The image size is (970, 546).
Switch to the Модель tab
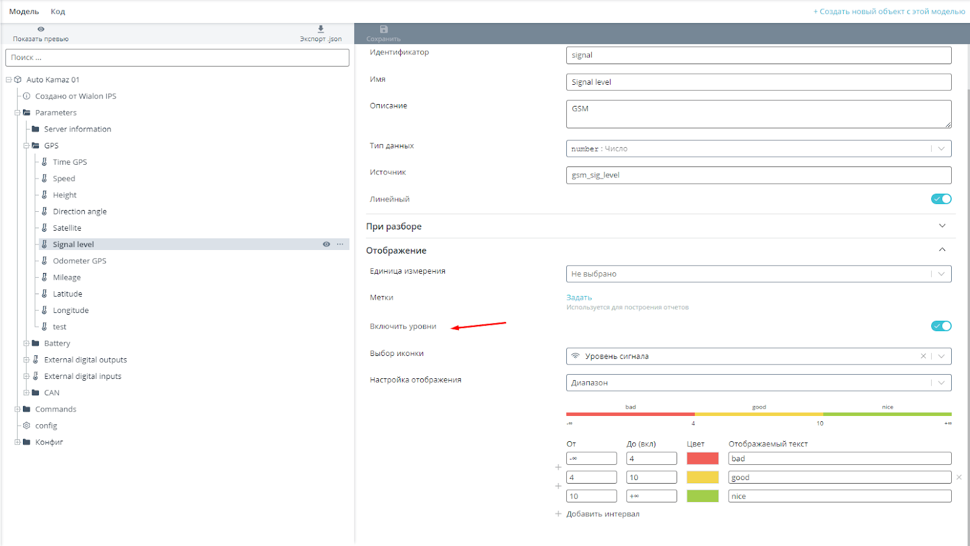tap(24, 12)
